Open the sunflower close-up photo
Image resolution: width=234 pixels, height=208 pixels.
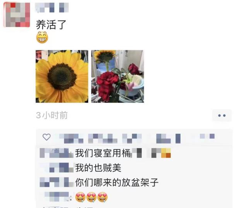[x=62, y=77]
